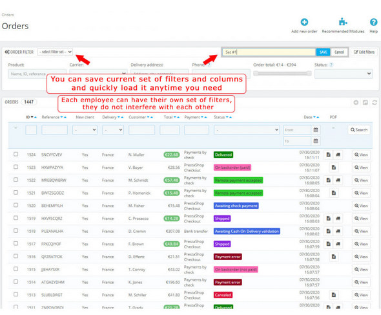Open Delivery column filter dropdown
The height and width of the screenshot is (315, 381).
[x=113, y=130]
